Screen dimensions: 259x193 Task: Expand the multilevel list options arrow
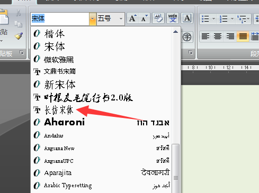[248, 19]
